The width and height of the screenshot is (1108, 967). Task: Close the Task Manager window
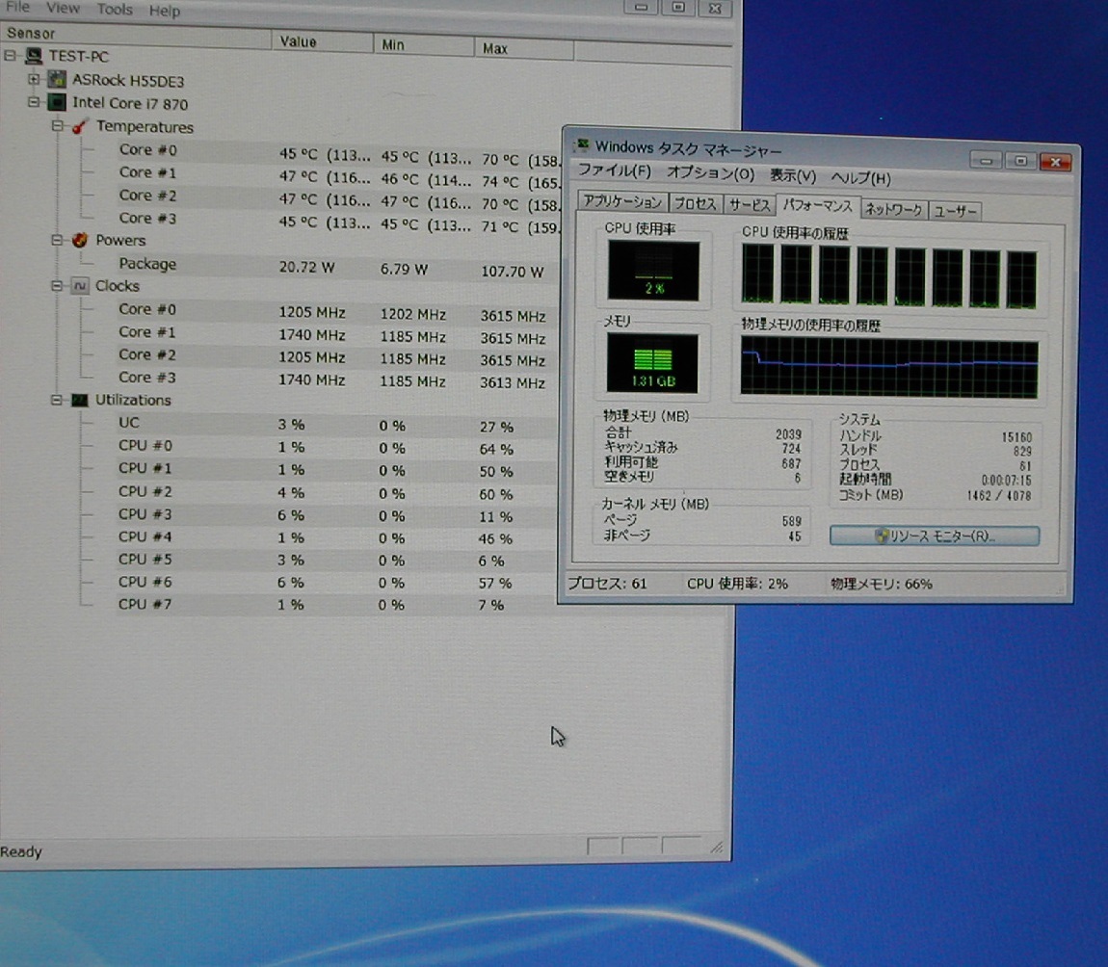coord(1055,163)
